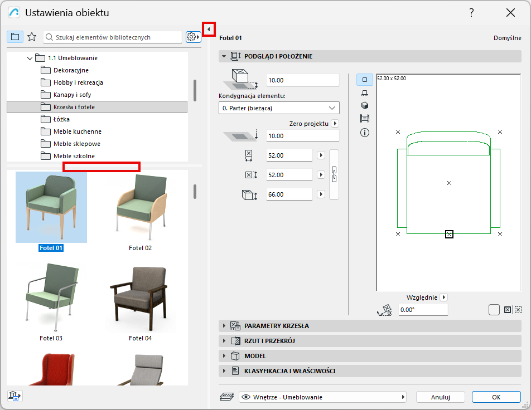Click the Anuluj button
The image size is (531, 410).
441,397
